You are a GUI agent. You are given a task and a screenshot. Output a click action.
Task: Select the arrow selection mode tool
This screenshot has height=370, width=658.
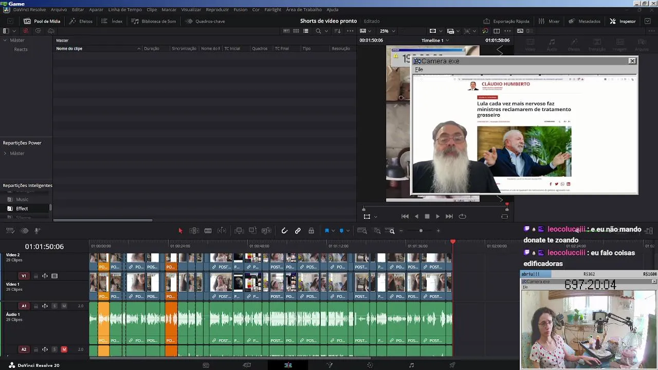tap(180, 231)
